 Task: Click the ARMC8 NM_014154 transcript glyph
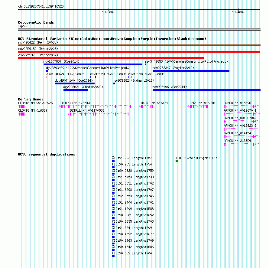(x=242, y=137)
